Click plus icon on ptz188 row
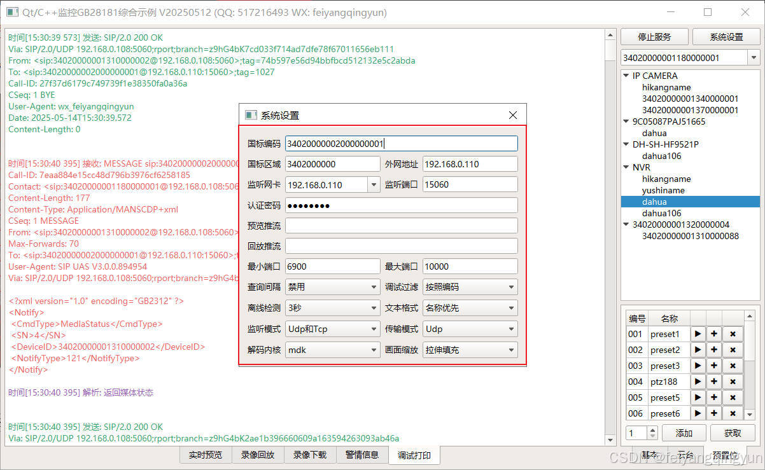765x470 pixels. point(714,382)
